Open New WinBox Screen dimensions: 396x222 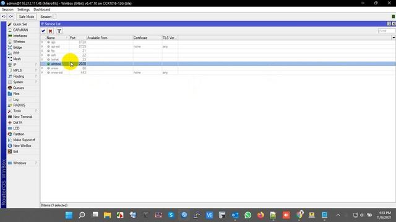pos(22,146)
